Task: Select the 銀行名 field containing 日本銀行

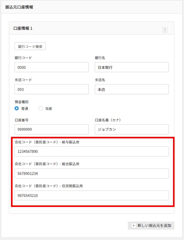Action: 132,67
